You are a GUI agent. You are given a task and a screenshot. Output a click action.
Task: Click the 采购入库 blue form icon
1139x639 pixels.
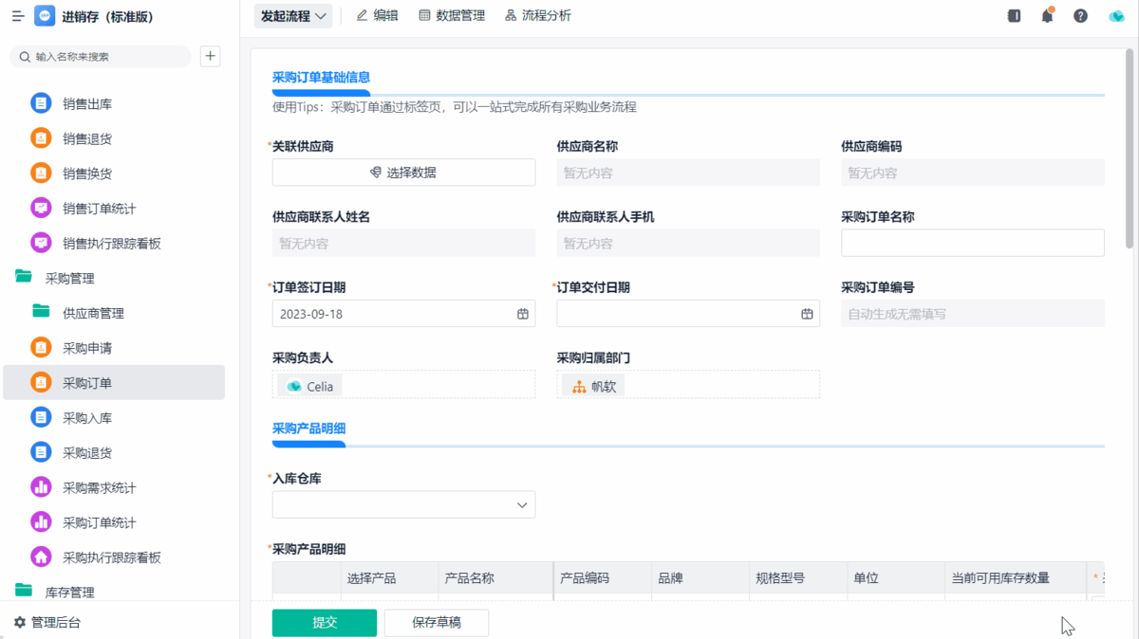click(x=41, y=417)
